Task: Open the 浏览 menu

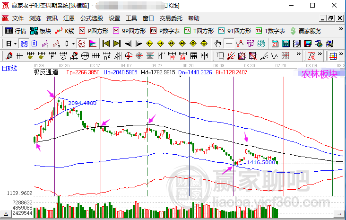Action: coord(35,18)
